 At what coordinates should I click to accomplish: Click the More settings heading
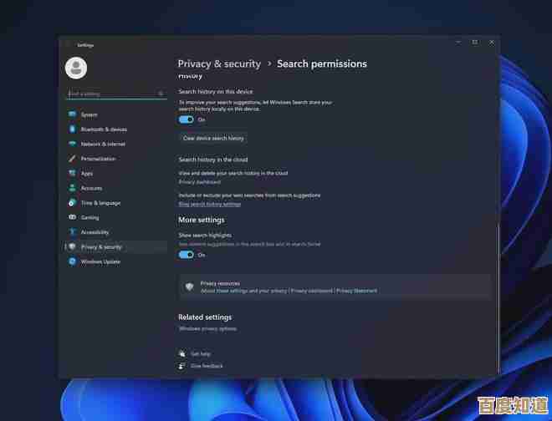point(202,220)
